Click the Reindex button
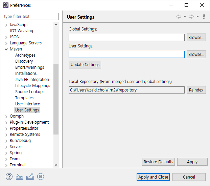This screenshot has width=210, height=186. tap(196, 90)
